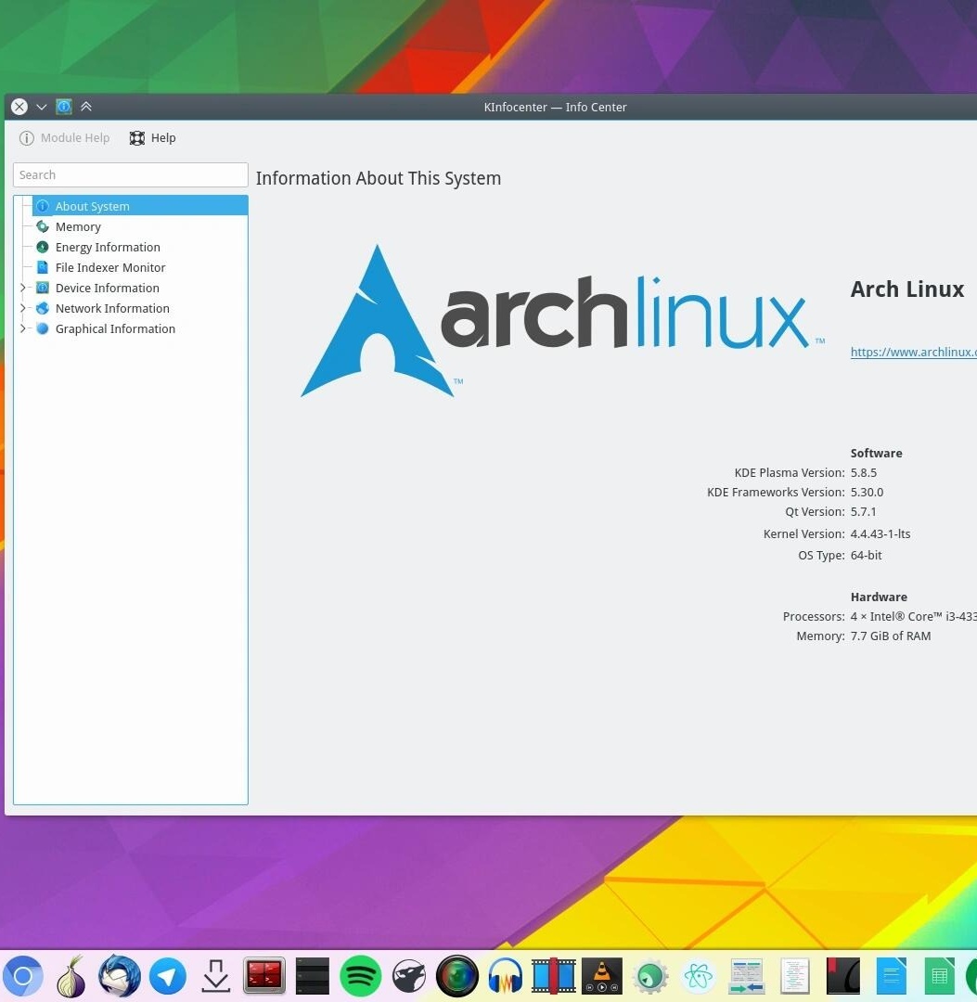Open the wolf-head application in dock

(x=409, y=976)
